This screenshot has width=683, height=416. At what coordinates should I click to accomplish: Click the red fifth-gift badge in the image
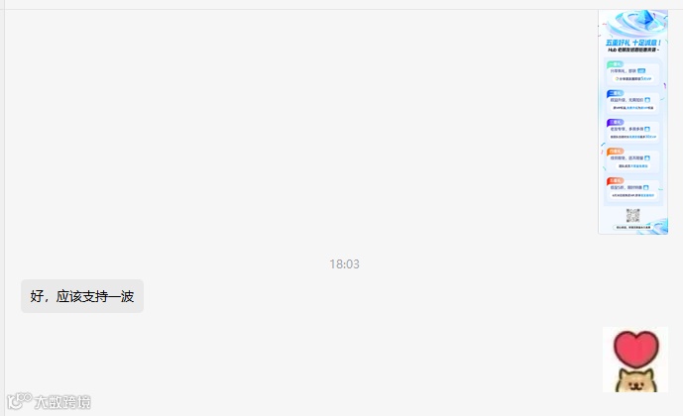click(x=615, y=180)
